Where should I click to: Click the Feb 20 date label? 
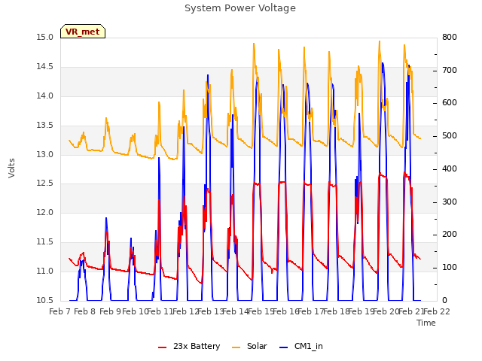tap(386, 311)
